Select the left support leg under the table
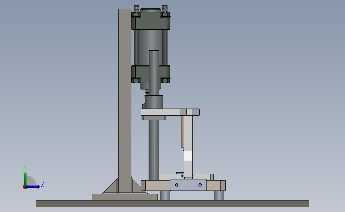Viewport: 345px width, 212px height. point(165,196)
